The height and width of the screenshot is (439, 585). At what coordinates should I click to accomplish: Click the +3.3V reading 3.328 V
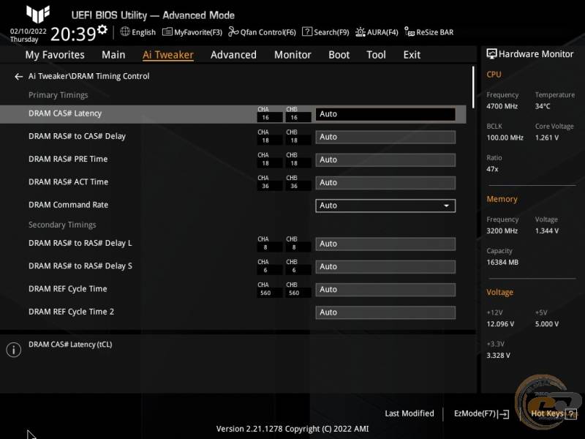point(498,356)
